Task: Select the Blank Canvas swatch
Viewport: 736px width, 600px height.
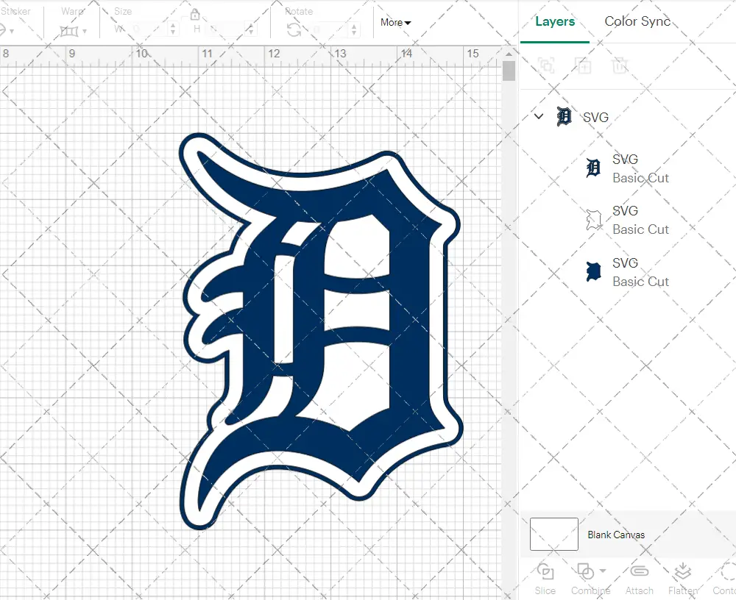Action: pyautogui.click(x=554, y=534)
